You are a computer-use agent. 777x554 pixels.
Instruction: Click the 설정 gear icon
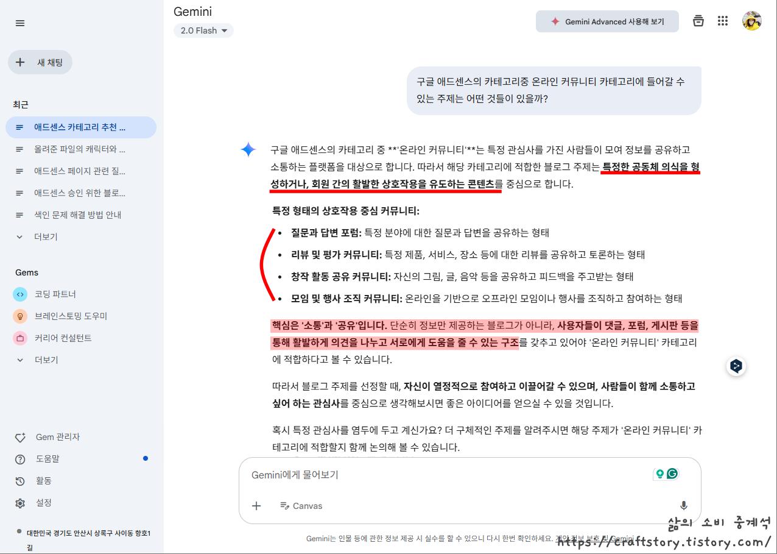click(20, 503)
